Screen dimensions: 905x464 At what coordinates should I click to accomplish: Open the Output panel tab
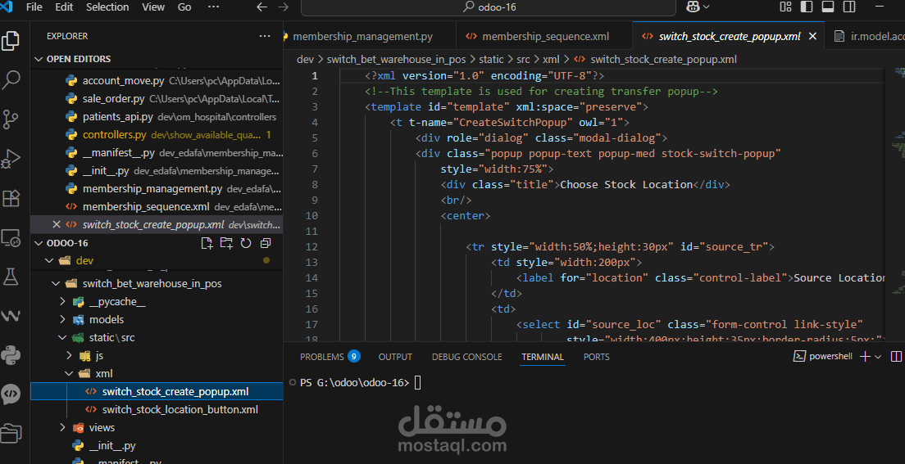click(x=395, y=357)
